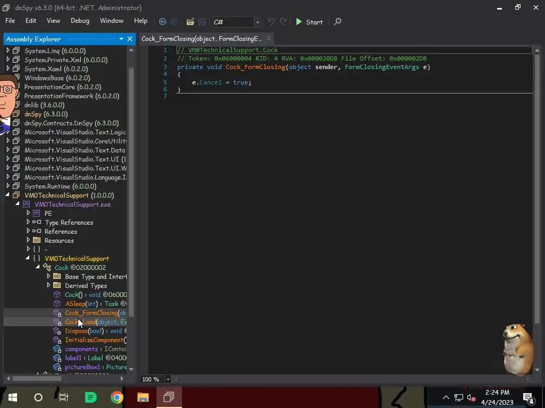Viewport: 545px width, 408px height.
Task: Click the dnSpy (6.3.0.0) assembly icon
Action: point(16,114)
